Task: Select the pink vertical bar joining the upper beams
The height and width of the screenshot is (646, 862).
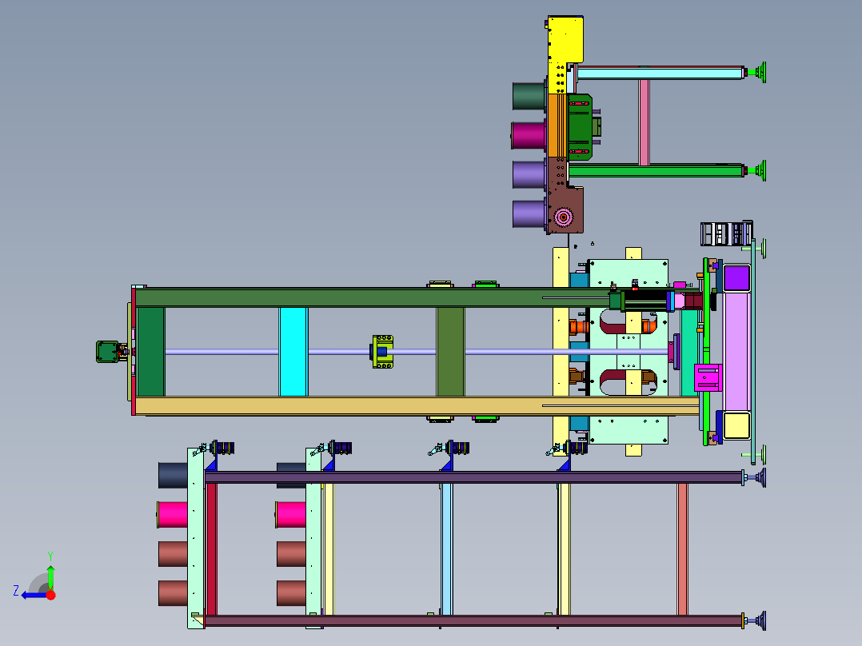Action: (644, 122)
